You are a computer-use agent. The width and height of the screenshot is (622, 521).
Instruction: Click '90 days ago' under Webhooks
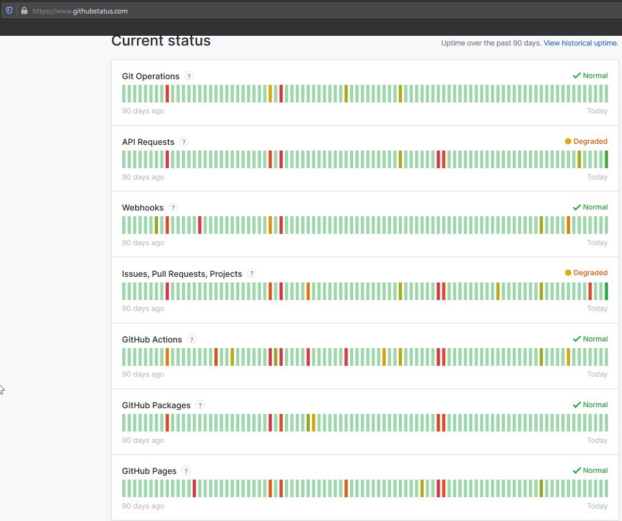tap(143, 243)
